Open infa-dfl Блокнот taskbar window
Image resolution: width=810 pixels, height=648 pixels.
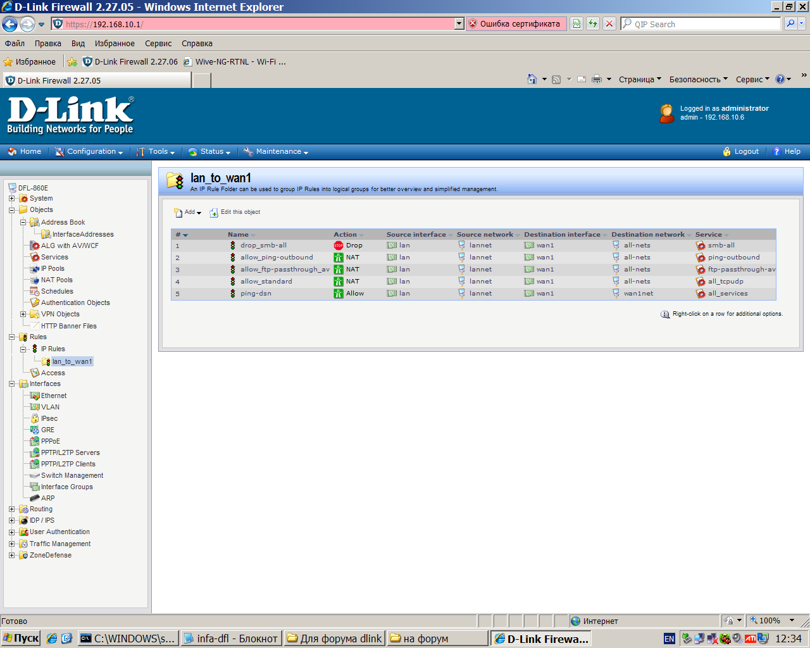[x=231, y=639]
